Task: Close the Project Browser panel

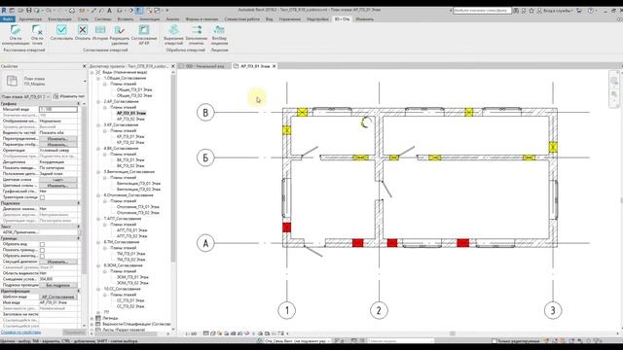Action: pos(173,66)
